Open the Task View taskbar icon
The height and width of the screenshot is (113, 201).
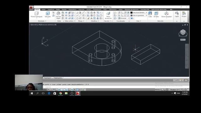click(43, 93)
